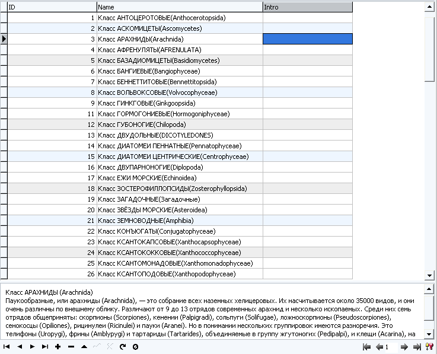Screen dimensions: 437x354
Task: Sort by the Name column header
Action: pyautogui.click(x=180, y=7)
